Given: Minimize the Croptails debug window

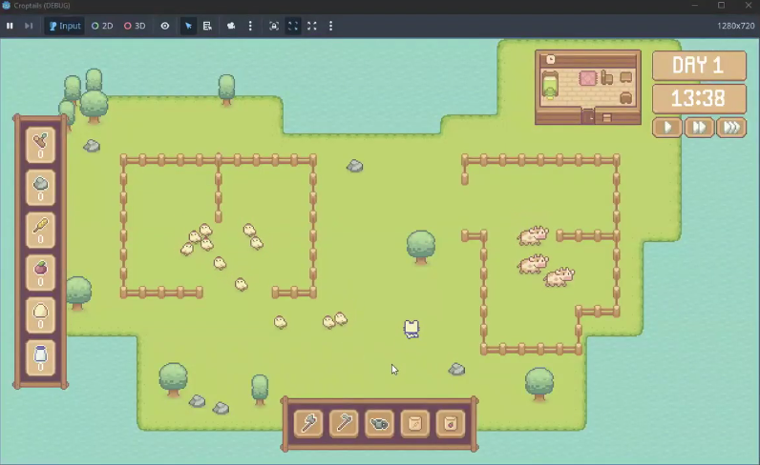Looking at the screenshot, I should coord(694,6).
